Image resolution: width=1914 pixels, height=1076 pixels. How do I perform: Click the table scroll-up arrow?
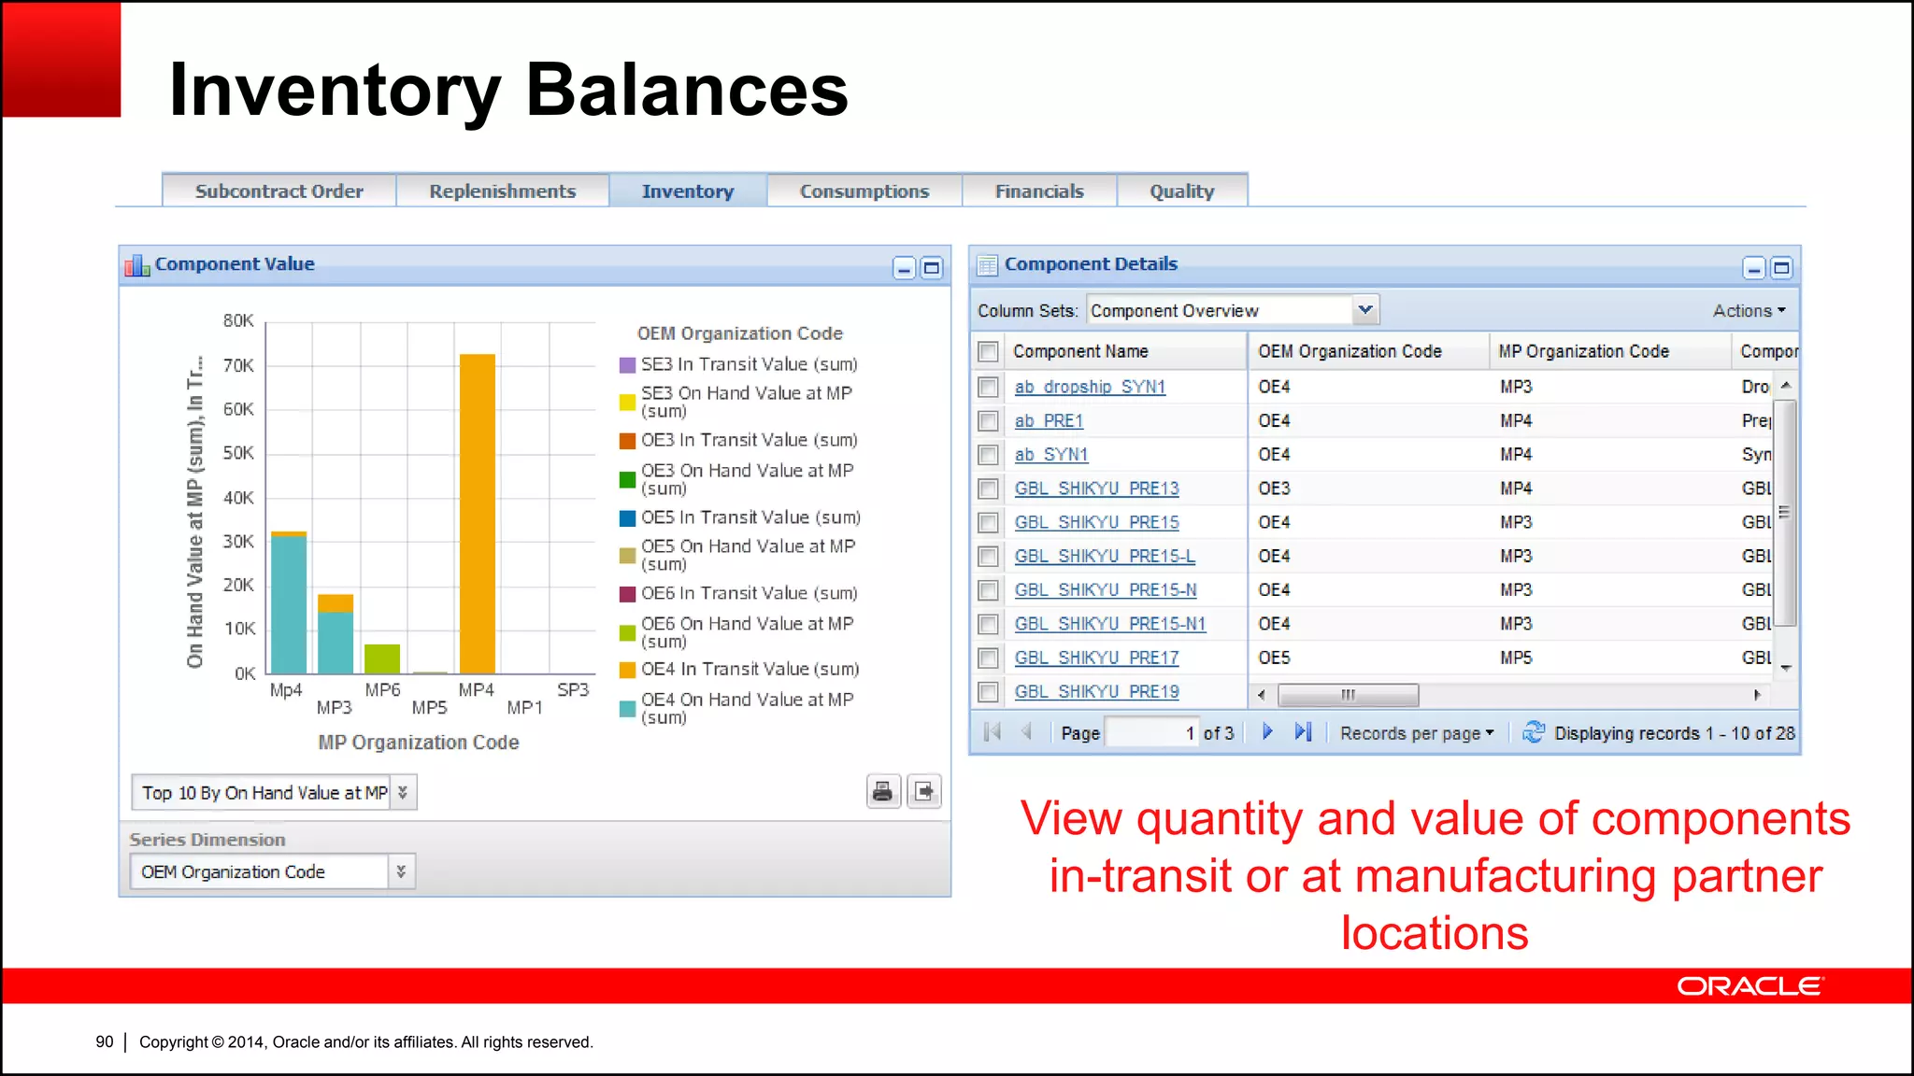point(1785,386)
